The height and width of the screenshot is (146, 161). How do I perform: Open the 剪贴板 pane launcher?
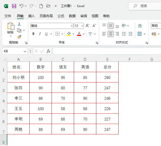coord(26,43)
